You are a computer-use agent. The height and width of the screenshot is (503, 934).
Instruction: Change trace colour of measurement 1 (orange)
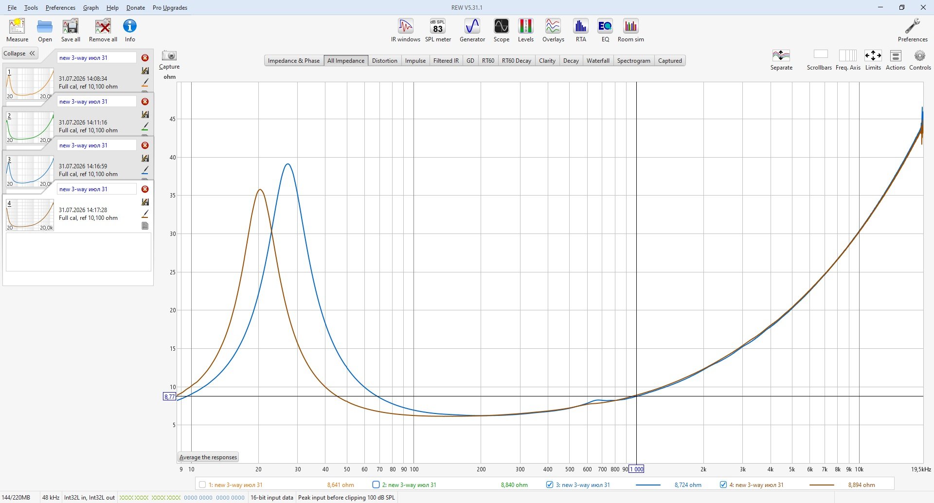[145, 82]
